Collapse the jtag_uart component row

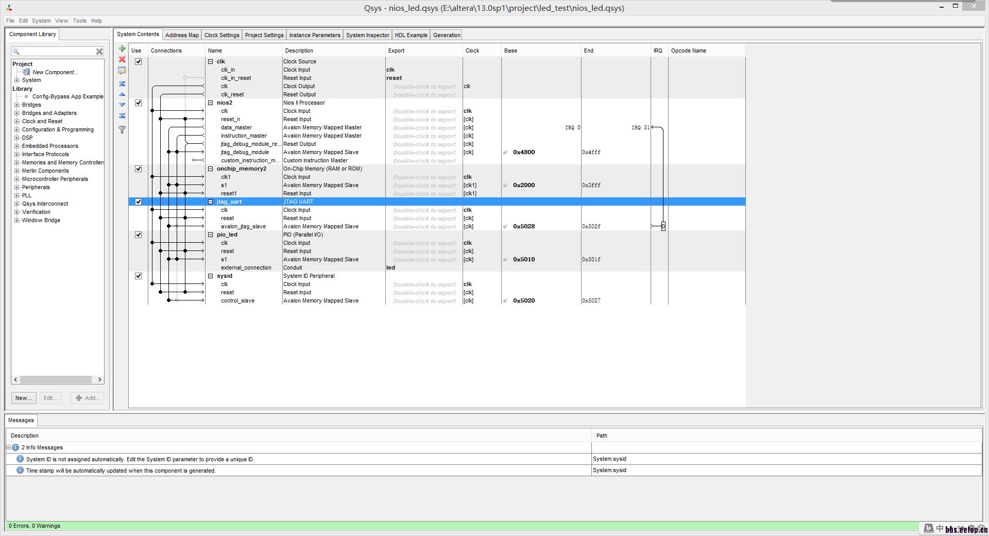click(210, 202)
